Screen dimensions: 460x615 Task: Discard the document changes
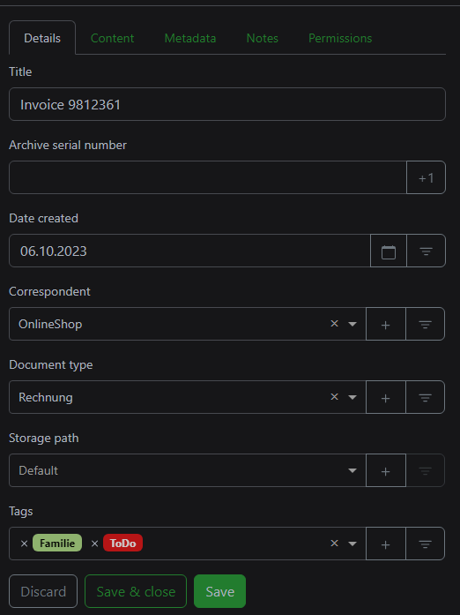pyautogui.click(x=43, y=591)
